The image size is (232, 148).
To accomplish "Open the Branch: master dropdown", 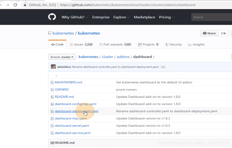I will [62, 57].
